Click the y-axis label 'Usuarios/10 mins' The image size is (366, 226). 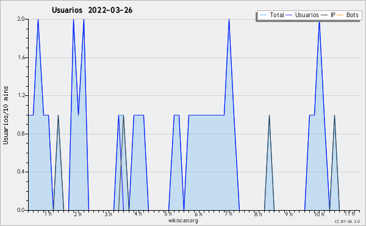[x=6, y=115]
